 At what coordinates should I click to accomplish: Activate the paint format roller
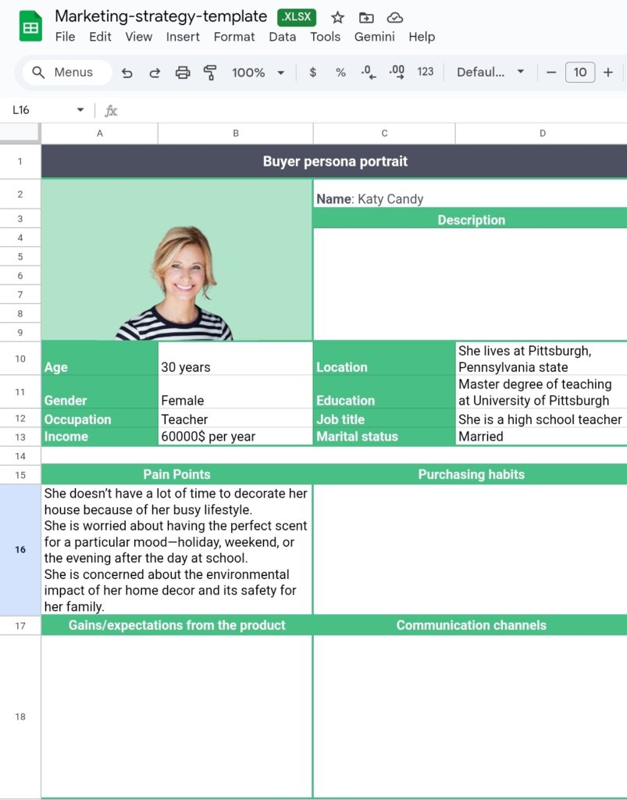(210, 73)
